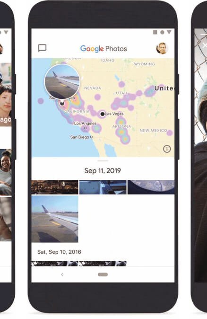Tap the Android home pill button
The width and height of the screenshot is (207, 319).
tap(103, 275)
